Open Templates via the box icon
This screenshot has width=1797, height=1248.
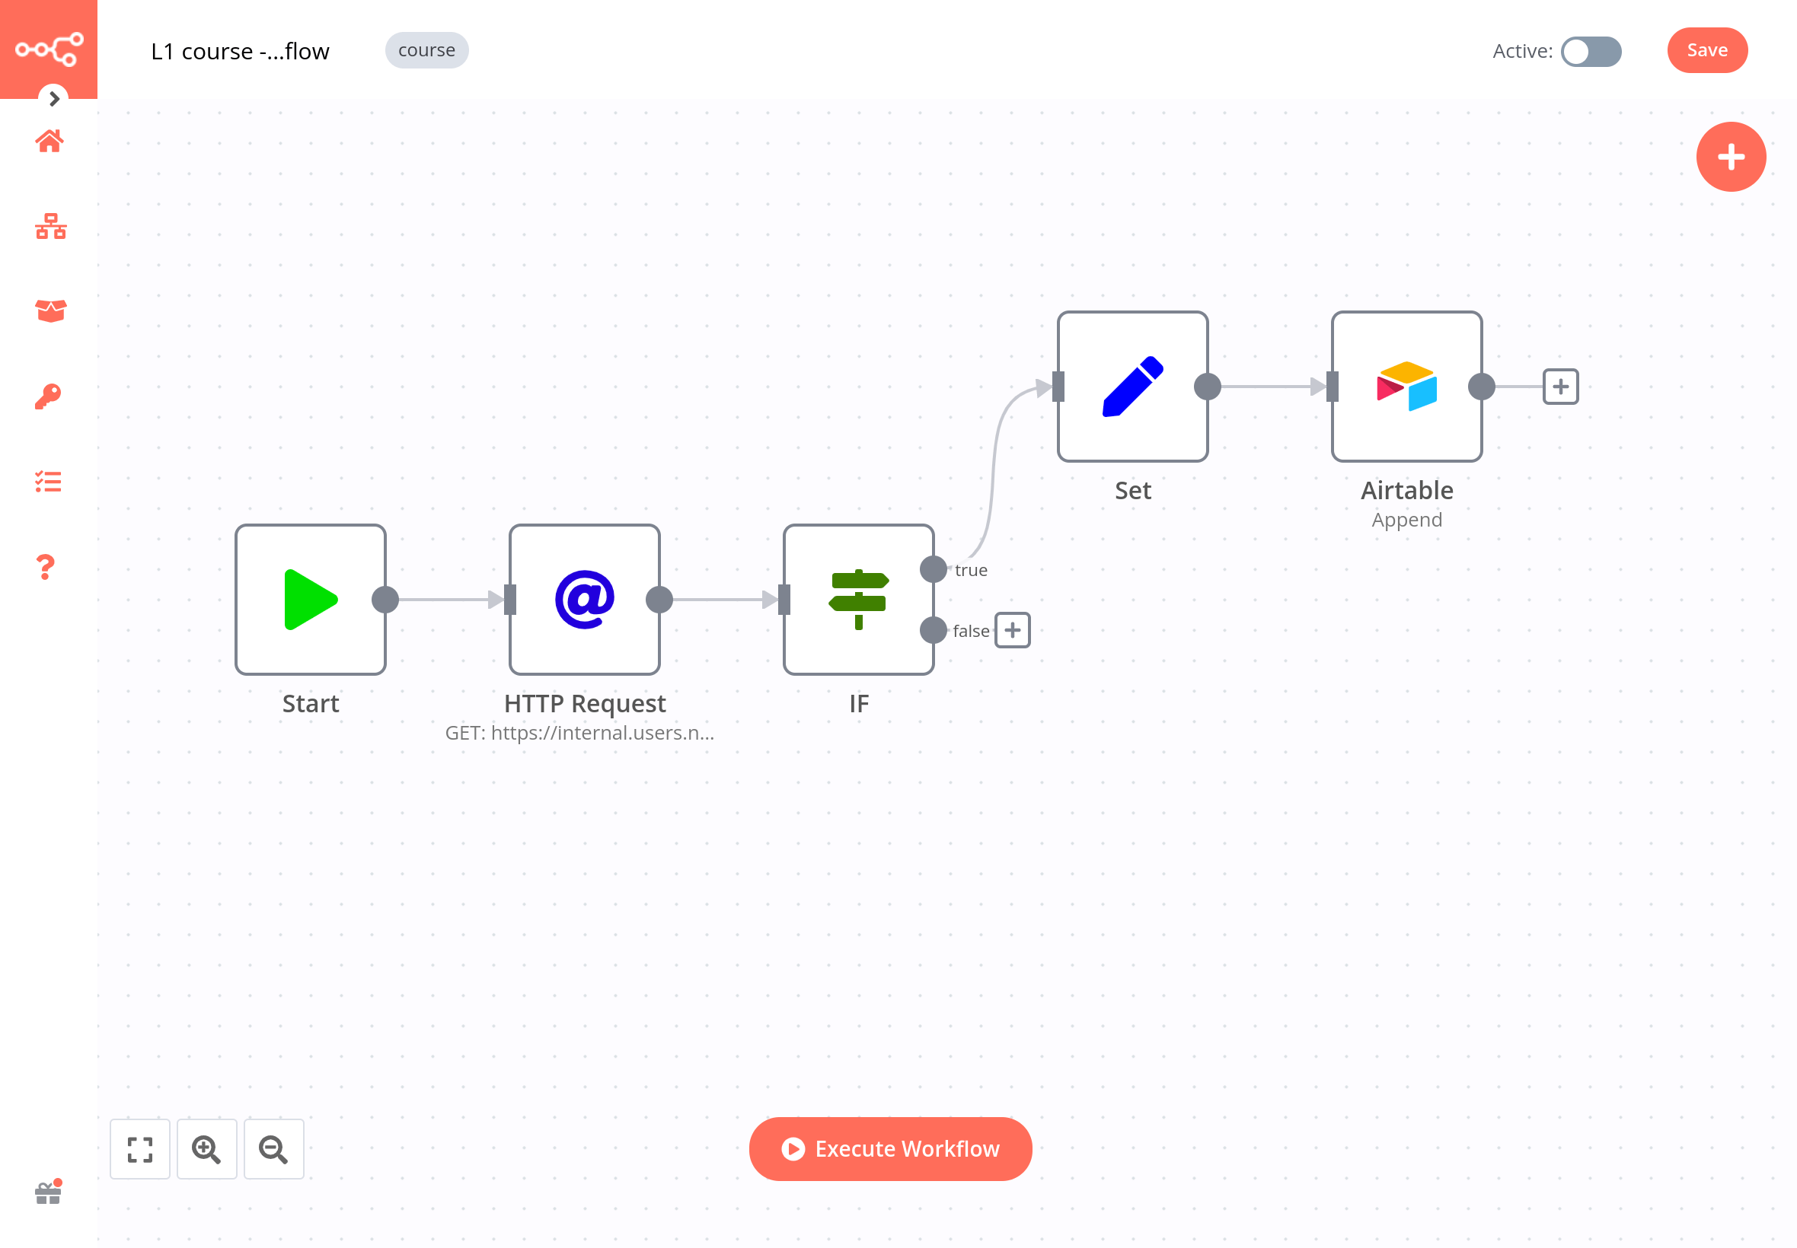(49, 311)
